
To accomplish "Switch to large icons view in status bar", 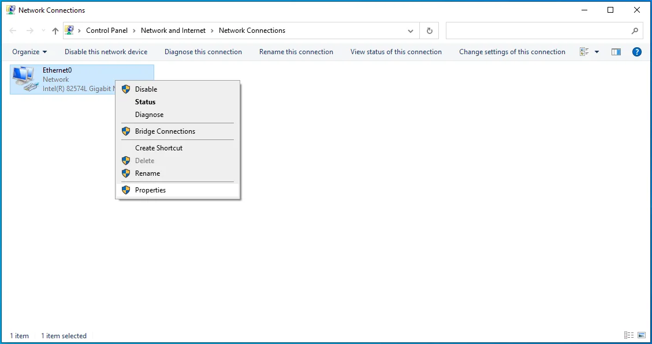I will tap(641, 335).
